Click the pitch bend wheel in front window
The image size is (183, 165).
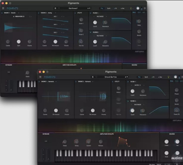pyautogui.click(x=43, y=155)
